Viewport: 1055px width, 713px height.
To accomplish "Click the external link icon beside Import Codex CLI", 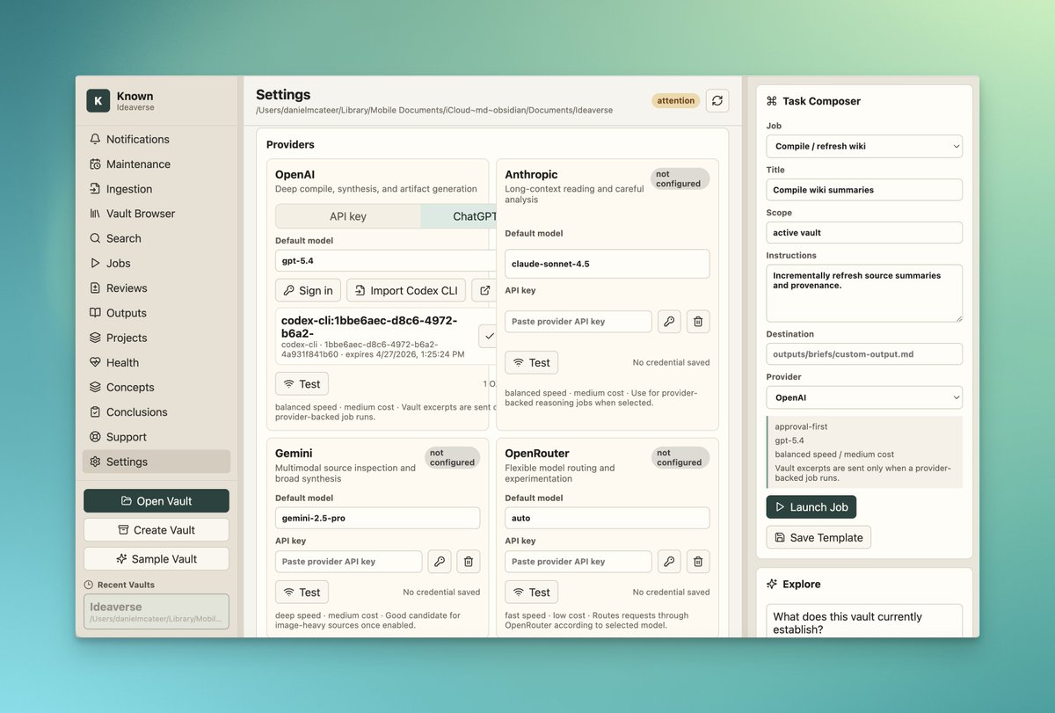I will point(484,290).
